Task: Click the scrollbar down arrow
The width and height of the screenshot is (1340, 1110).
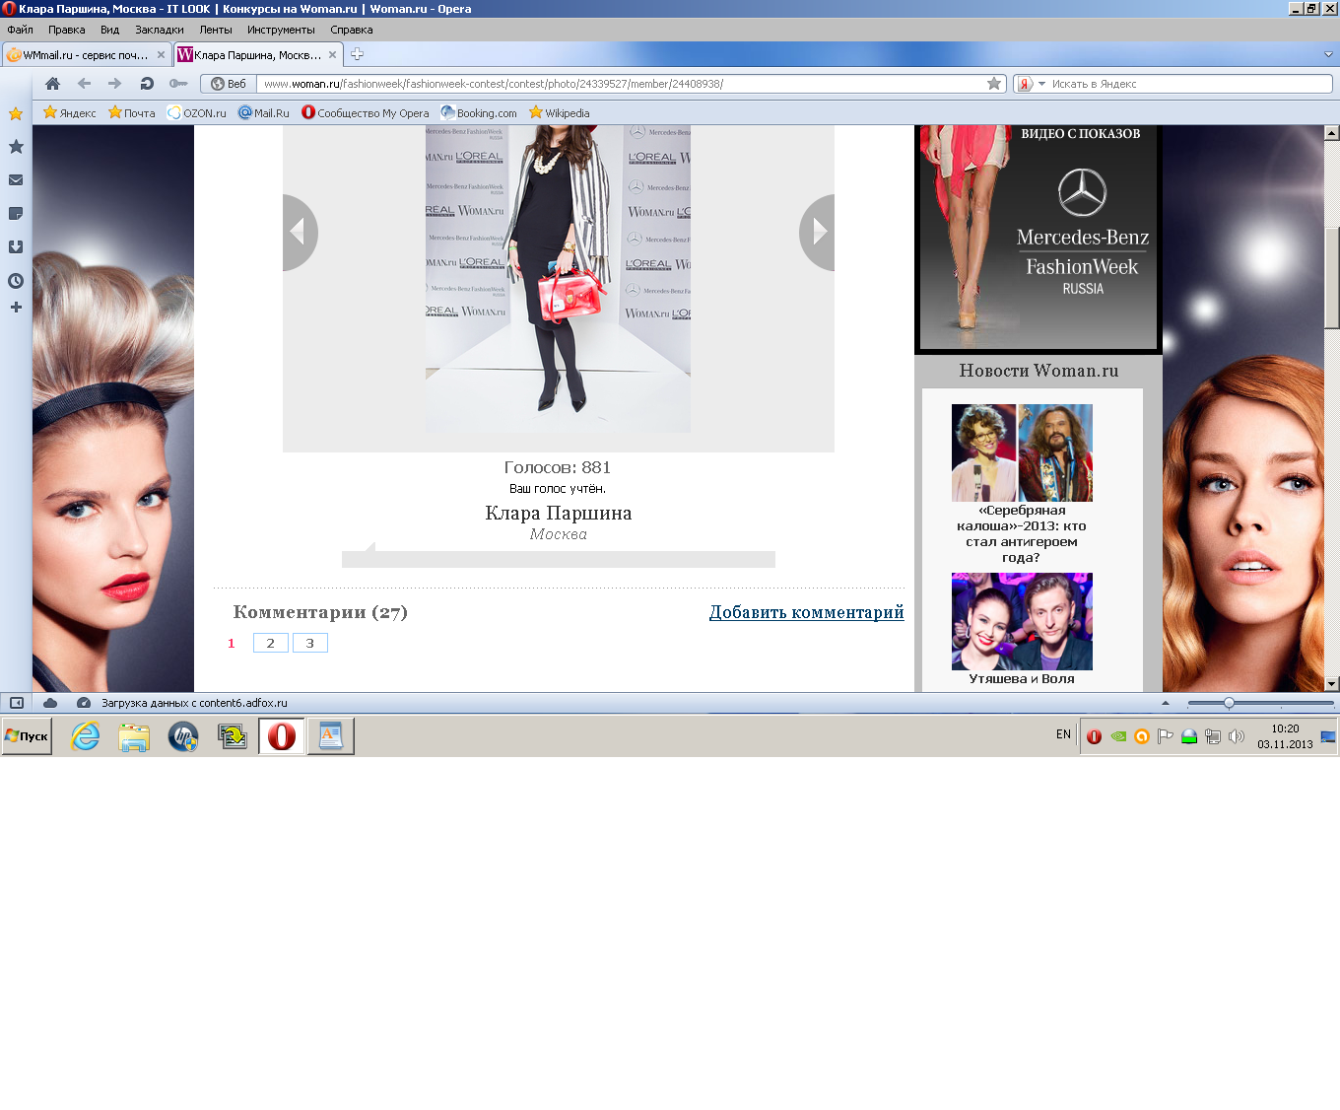Action: [1332, 683]
